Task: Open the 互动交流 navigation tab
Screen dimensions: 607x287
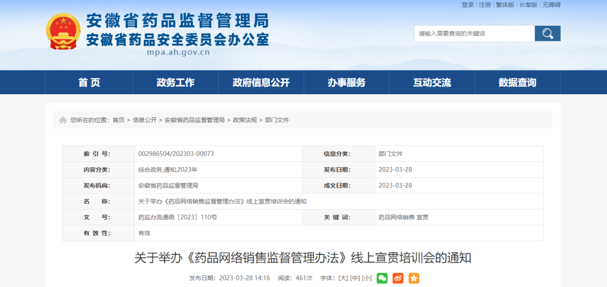Action: coord(432,82)
